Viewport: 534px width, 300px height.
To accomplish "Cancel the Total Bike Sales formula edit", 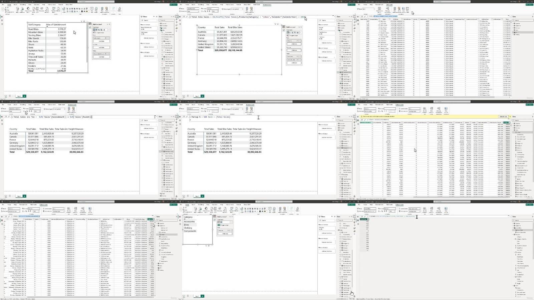I will [x=184, y=17].
